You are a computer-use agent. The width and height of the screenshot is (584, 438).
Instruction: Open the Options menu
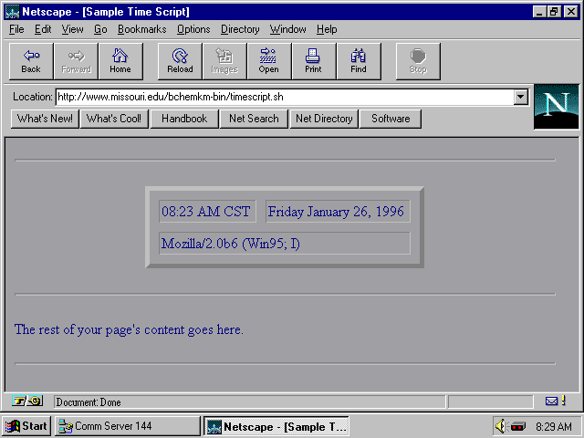[193, 29]
